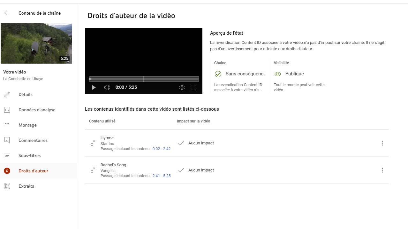Image resolution: width=408 pixels, height=229 pixels.
Task: Click Aucun impact in the Hymne row
Action: (x=201, y=143)
